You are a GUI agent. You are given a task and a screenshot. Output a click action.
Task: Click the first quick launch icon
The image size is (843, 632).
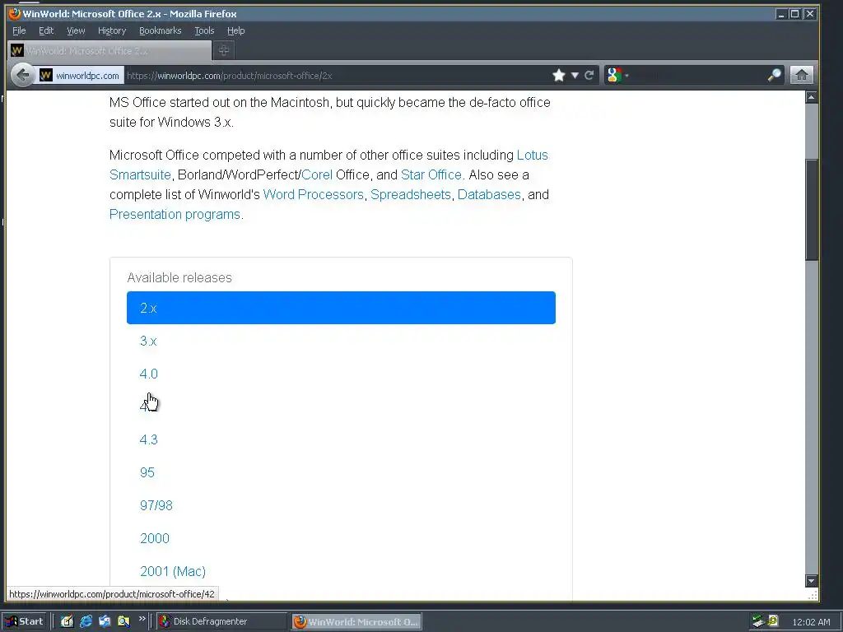67,621
